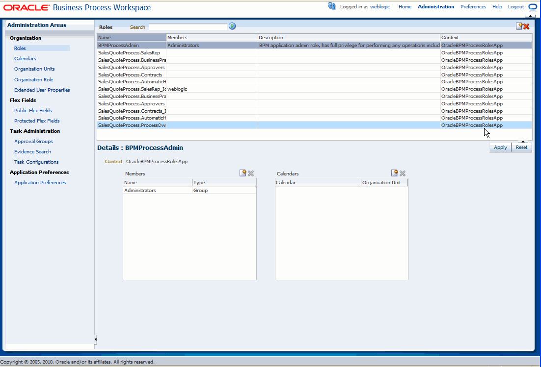Open Organization Units
The image size is (541, 367).
point(34,69)
